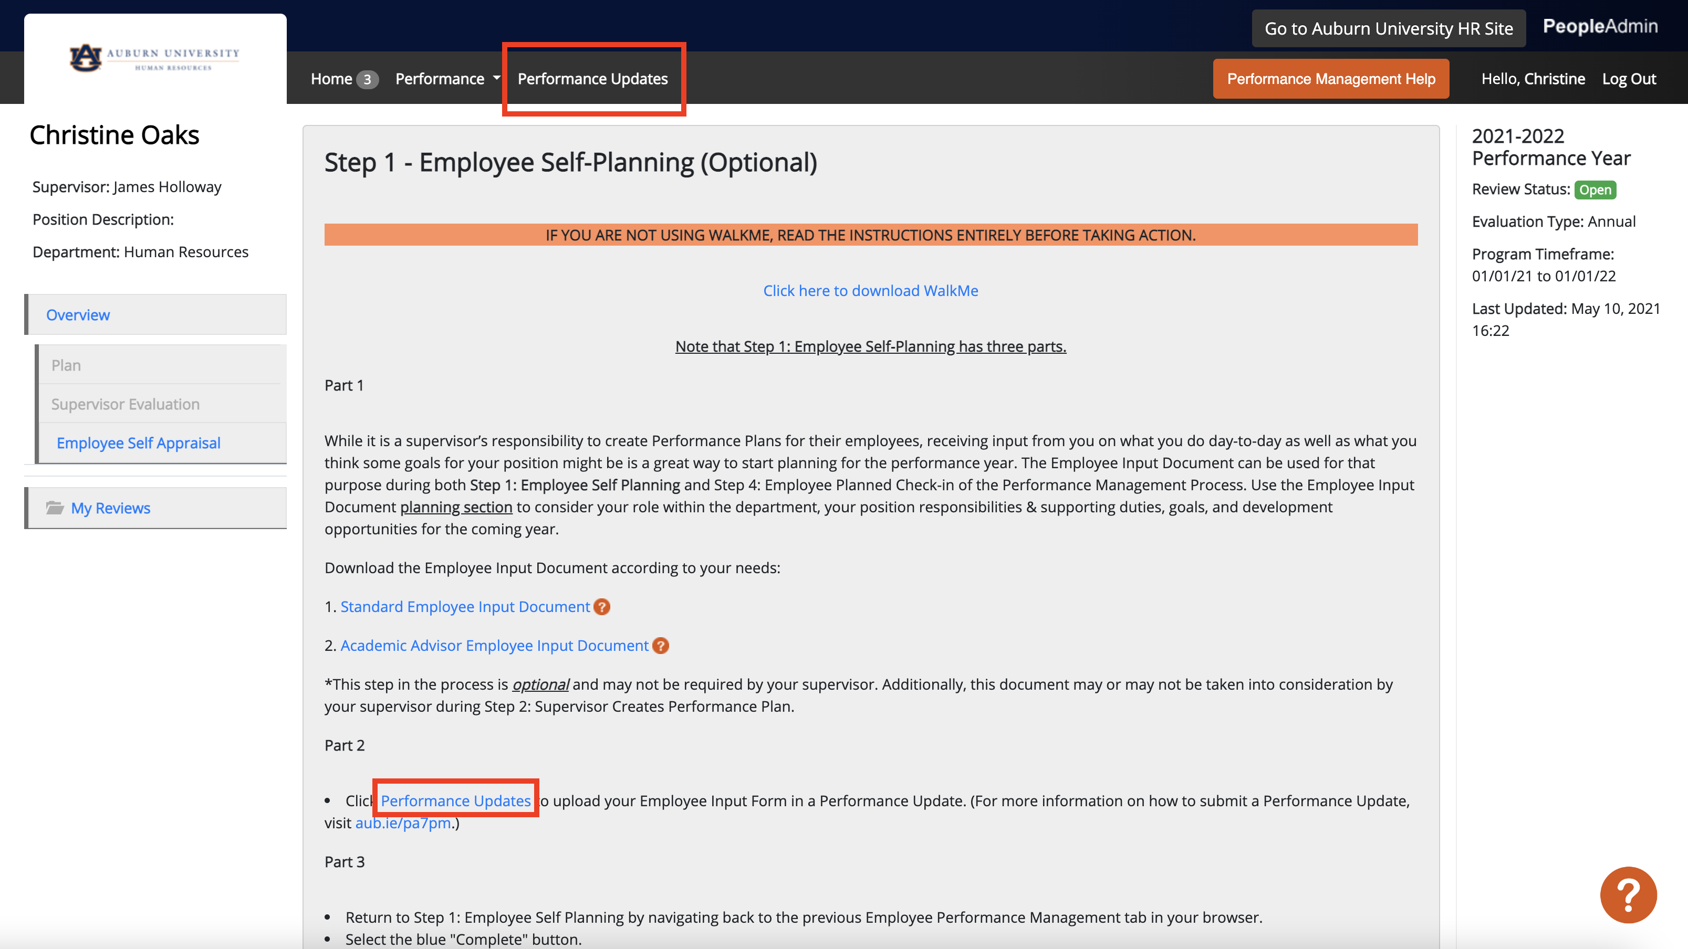Open the Performance Management Help button
Image resolution: width=1688 pixels, height=949 pixels.
pos(1331,79)
